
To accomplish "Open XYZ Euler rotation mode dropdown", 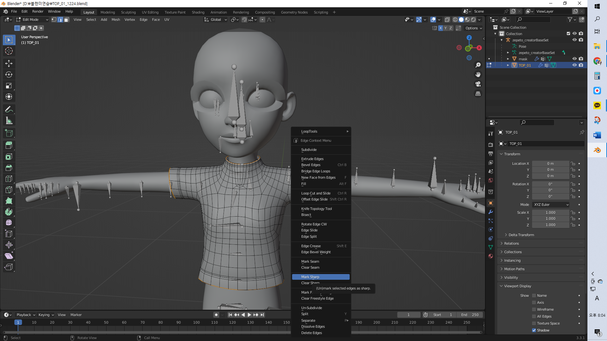I will (x=551, y=205).
